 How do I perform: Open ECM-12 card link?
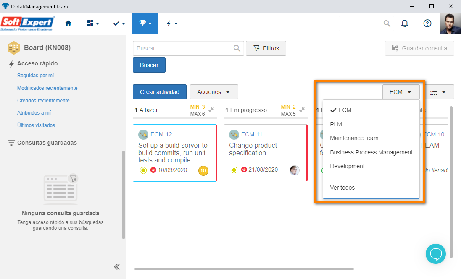[x=161, y=134]
